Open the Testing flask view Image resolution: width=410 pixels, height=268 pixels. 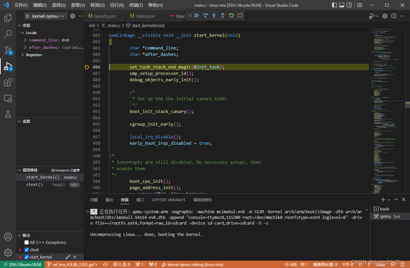[x=8, y=114]
